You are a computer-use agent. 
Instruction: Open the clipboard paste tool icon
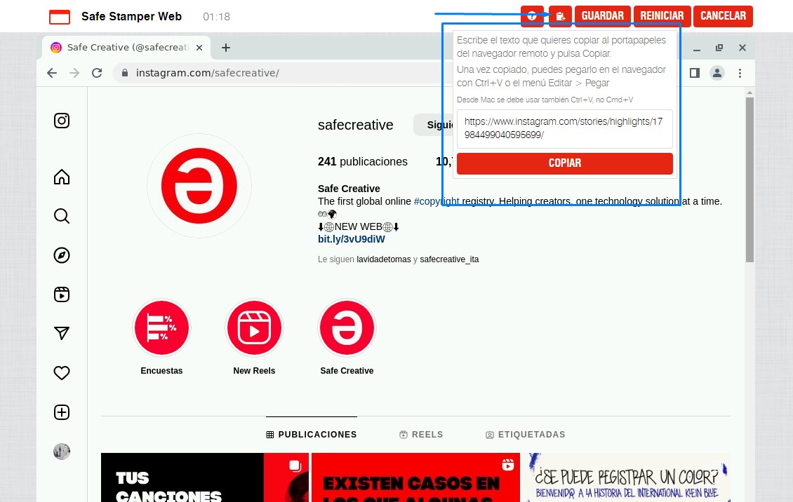click(560, 16)
